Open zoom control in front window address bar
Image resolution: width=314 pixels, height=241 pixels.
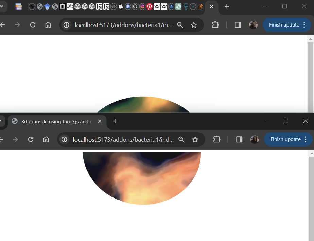(x=181, y=139)
